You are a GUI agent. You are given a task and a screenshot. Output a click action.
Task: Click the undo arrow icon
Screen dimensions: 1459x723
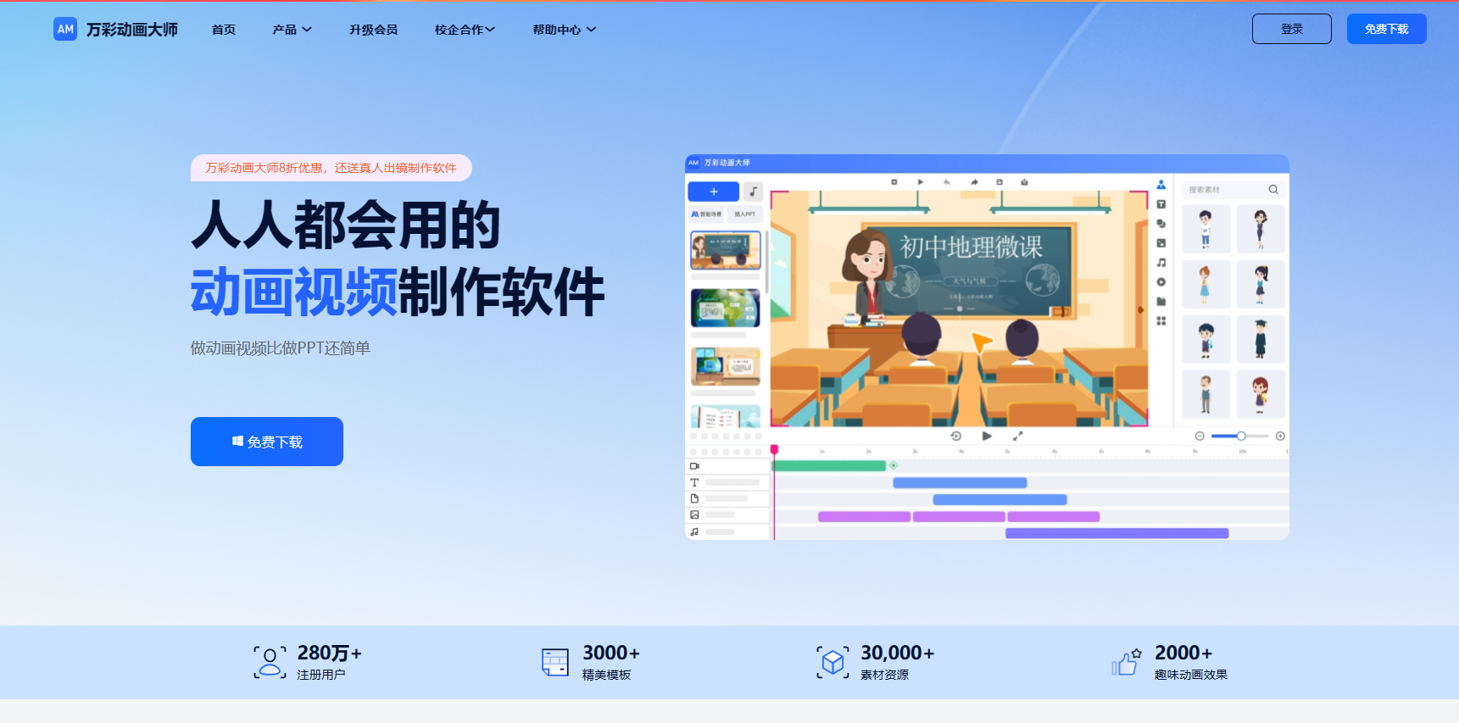click(947, 182)
